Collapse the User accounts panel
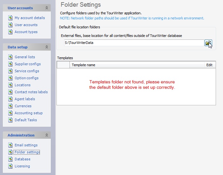This screenshot has height=175, width=223. [47, 8]
